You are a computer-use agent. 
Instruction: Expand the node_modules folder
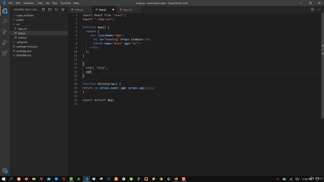(x=25, y=15)
